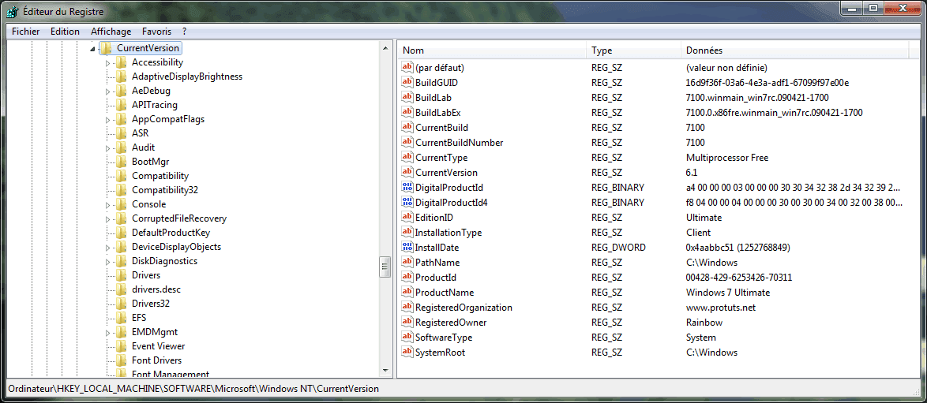927x403 pixels.
Task: Click the tree scrollbar down arrow
Action: click(x=385, y=371)
